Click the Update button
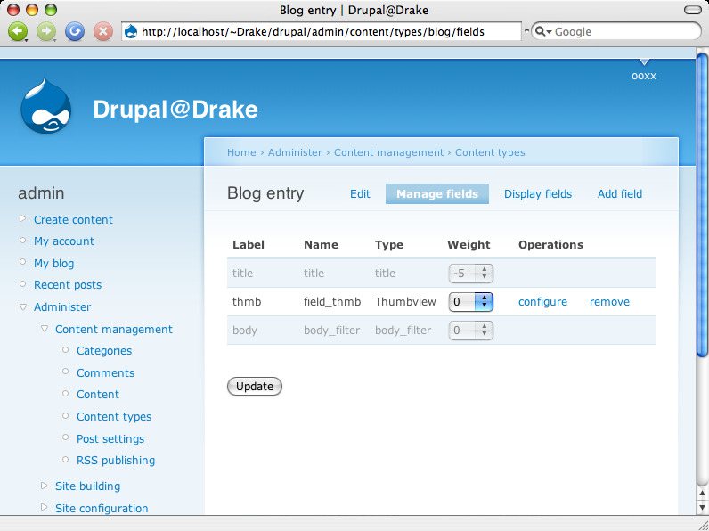709x531 pixels. click(x=255, y=387)
